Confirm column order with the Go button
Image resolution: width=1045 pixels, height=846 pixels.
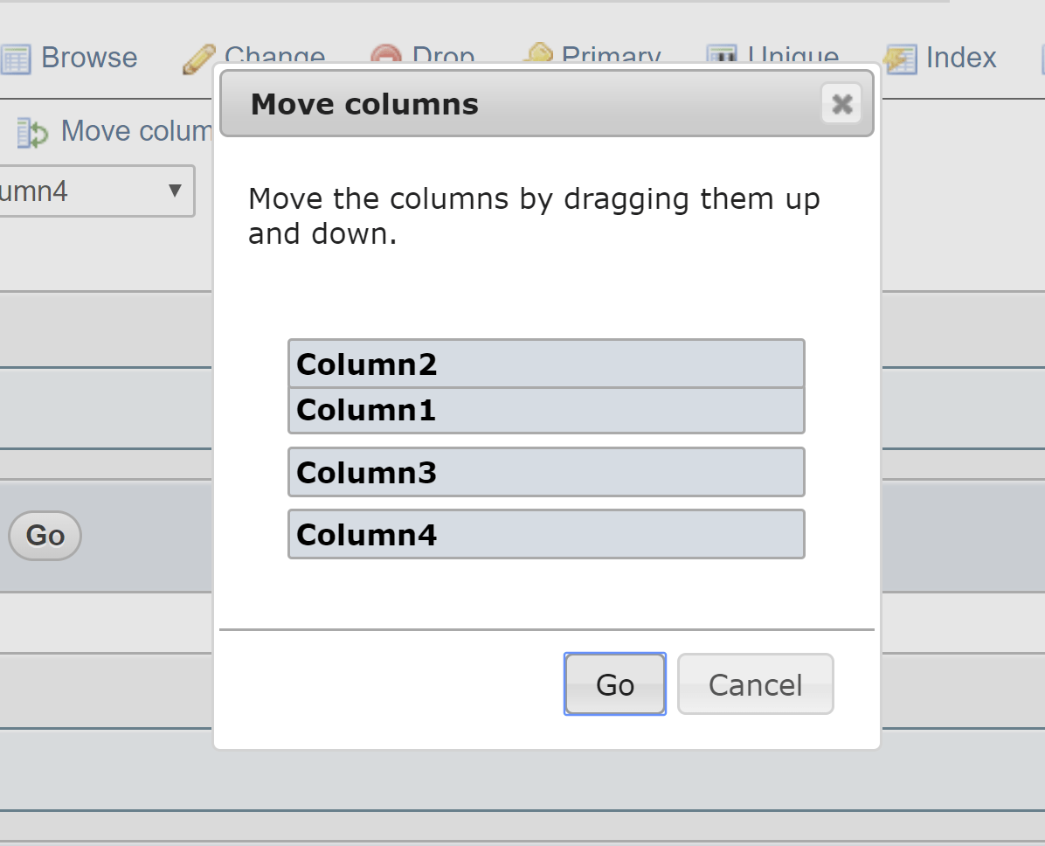(614, 684)
